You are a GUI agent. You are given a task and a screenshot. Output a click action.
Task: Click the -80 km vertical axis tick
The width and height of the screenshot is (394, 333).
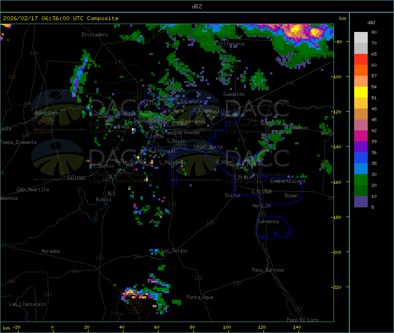pyautogui.click(x=339, y=42)
